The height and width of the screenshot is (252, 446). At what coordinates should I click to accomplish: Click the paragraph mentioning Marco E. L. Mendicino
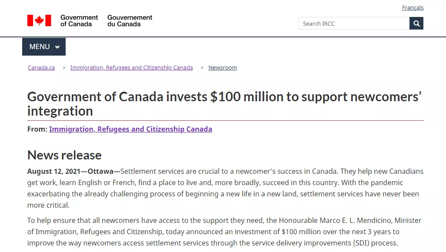click(x=224, y=232)
